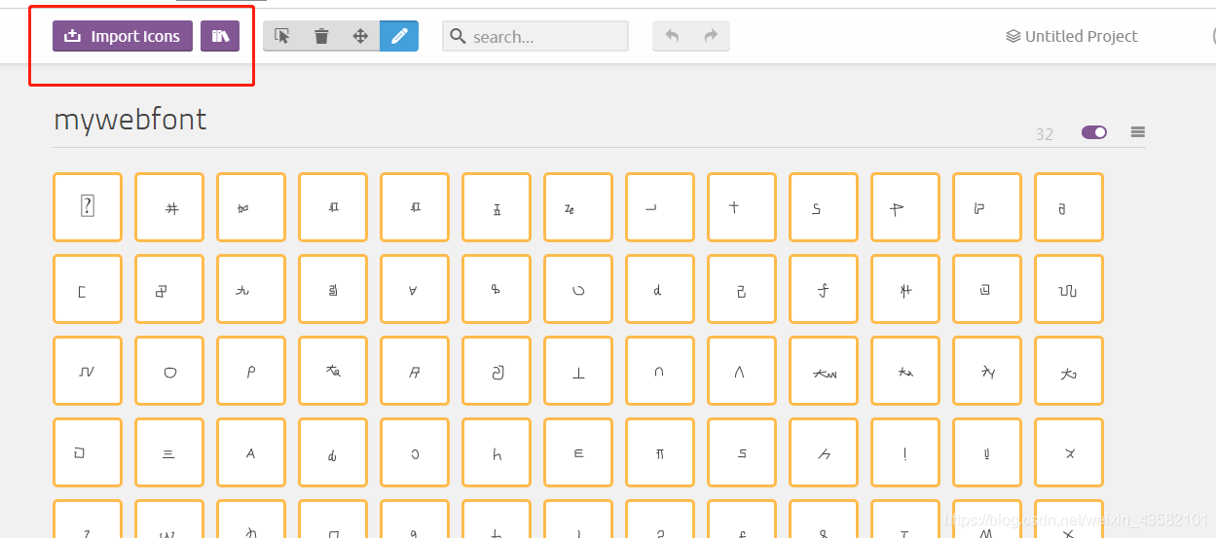The image size is (1216, 538).
Task: Select the triple bar (≡) glyph
Action: click(x=169, y=452)
